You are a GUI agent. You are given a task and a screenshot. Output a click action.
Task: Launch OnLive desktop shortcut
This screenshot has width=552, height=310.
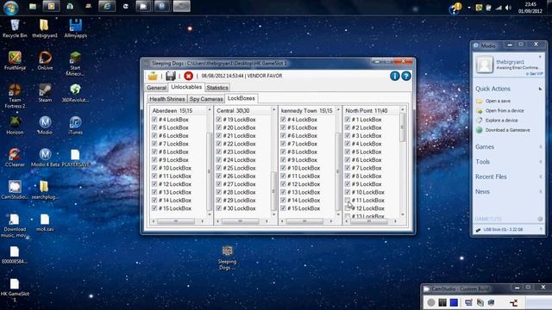pos(45,60)
